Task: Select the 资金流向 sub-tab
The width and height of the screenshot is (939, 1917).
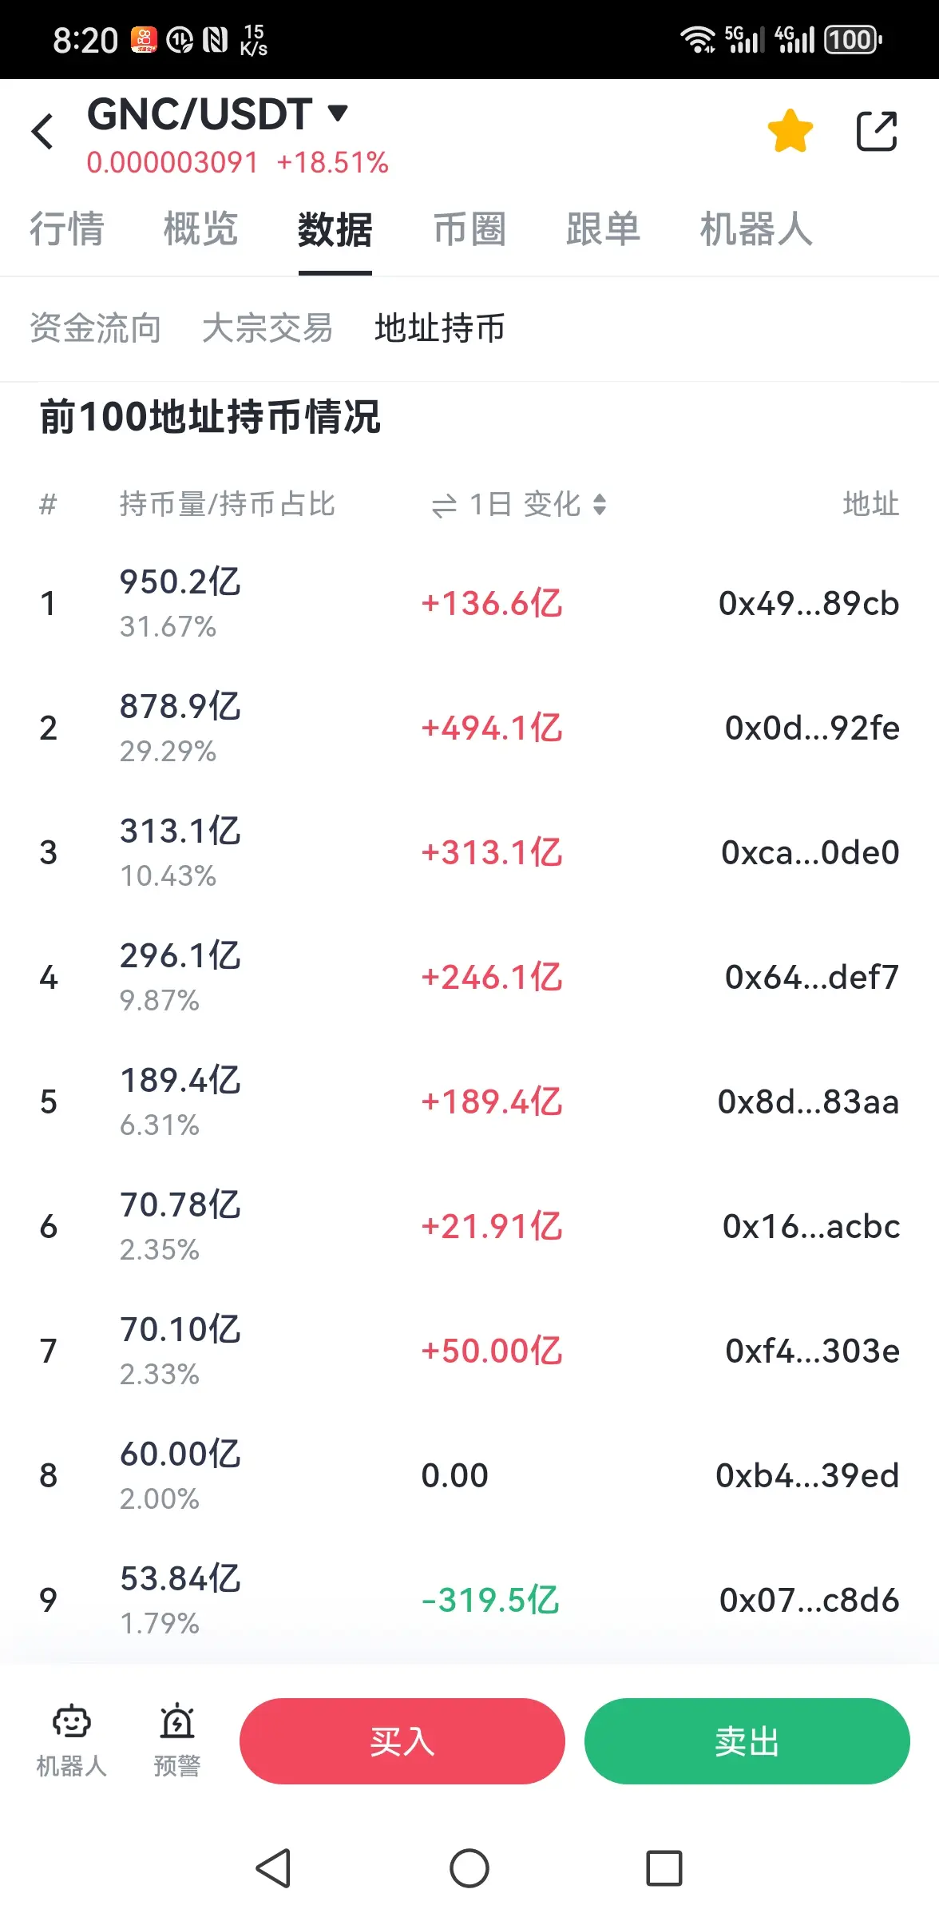Action: tap(96, 328)
